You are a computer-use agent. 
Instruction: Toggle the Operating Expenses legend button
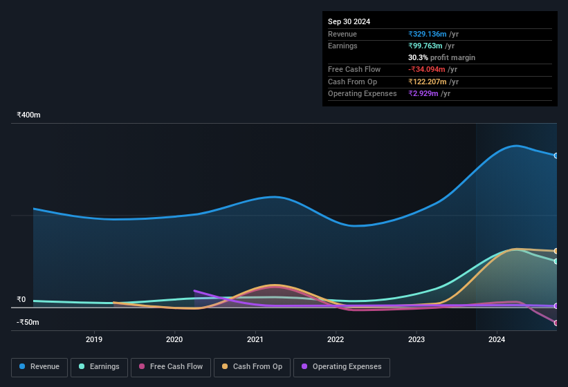point(342,367)
